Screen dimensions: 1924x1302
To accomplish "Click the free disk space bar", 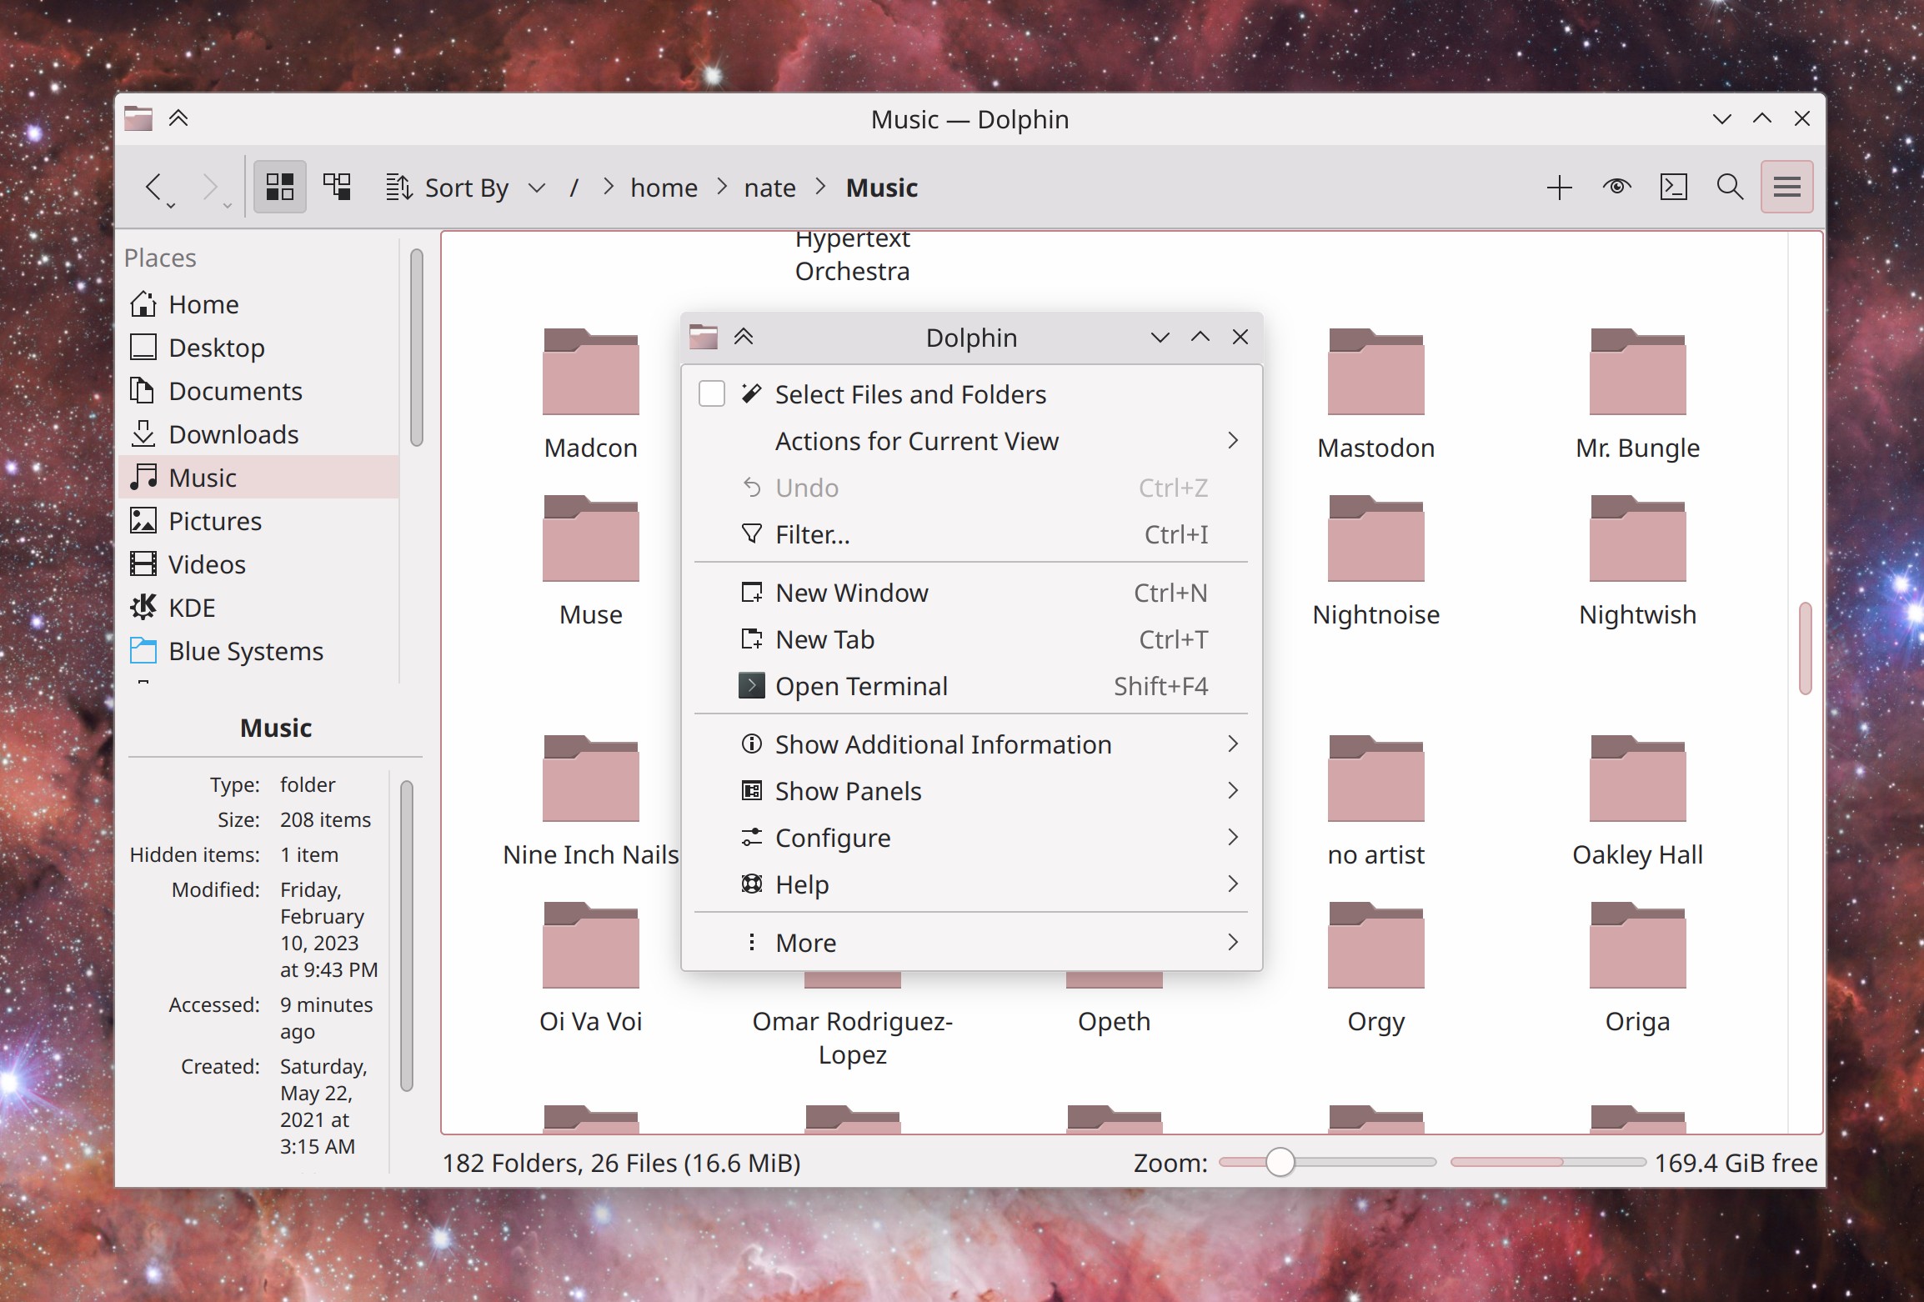I will pyautogui.click(x=1548, y=1162).
